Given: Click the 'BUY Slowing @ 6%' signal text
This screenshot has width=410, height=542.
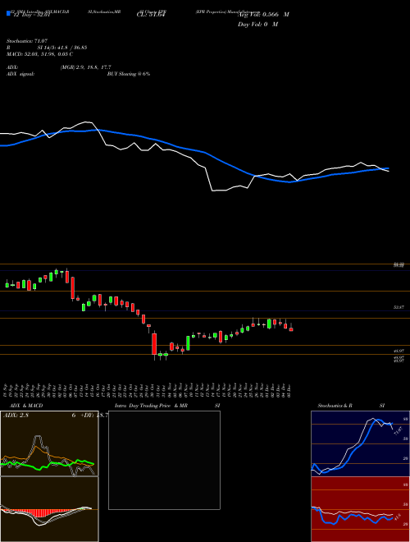Looking at the screenshot, I should point(129,74).
